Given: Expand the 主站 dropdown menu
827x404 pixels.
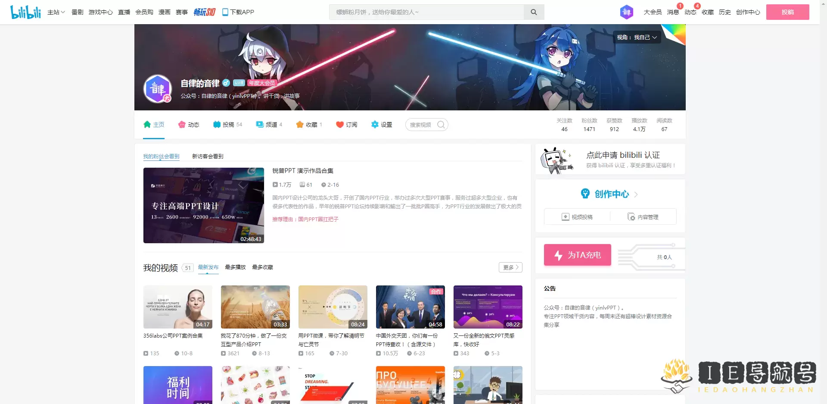Looking at the screenshot, I should tap(56, 12).
